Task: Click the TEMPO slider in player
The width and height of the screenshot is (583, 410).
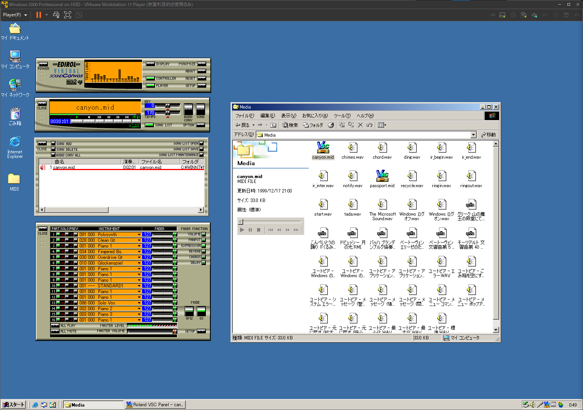Action: tap(167, 113)
